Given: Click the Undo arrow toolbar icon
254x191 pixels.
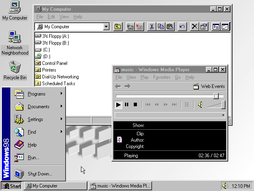Looking at the screenshot, I should click(182, 27).
